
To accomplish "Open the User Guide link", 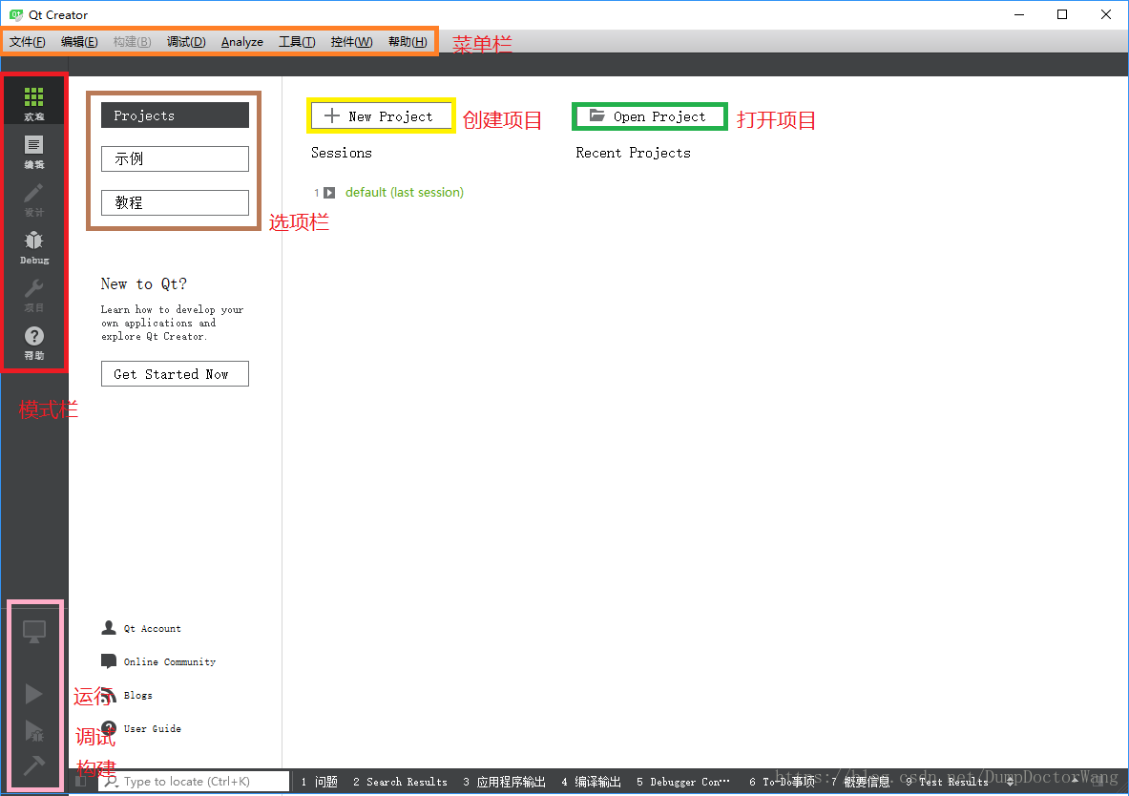I will pos(152,728).
